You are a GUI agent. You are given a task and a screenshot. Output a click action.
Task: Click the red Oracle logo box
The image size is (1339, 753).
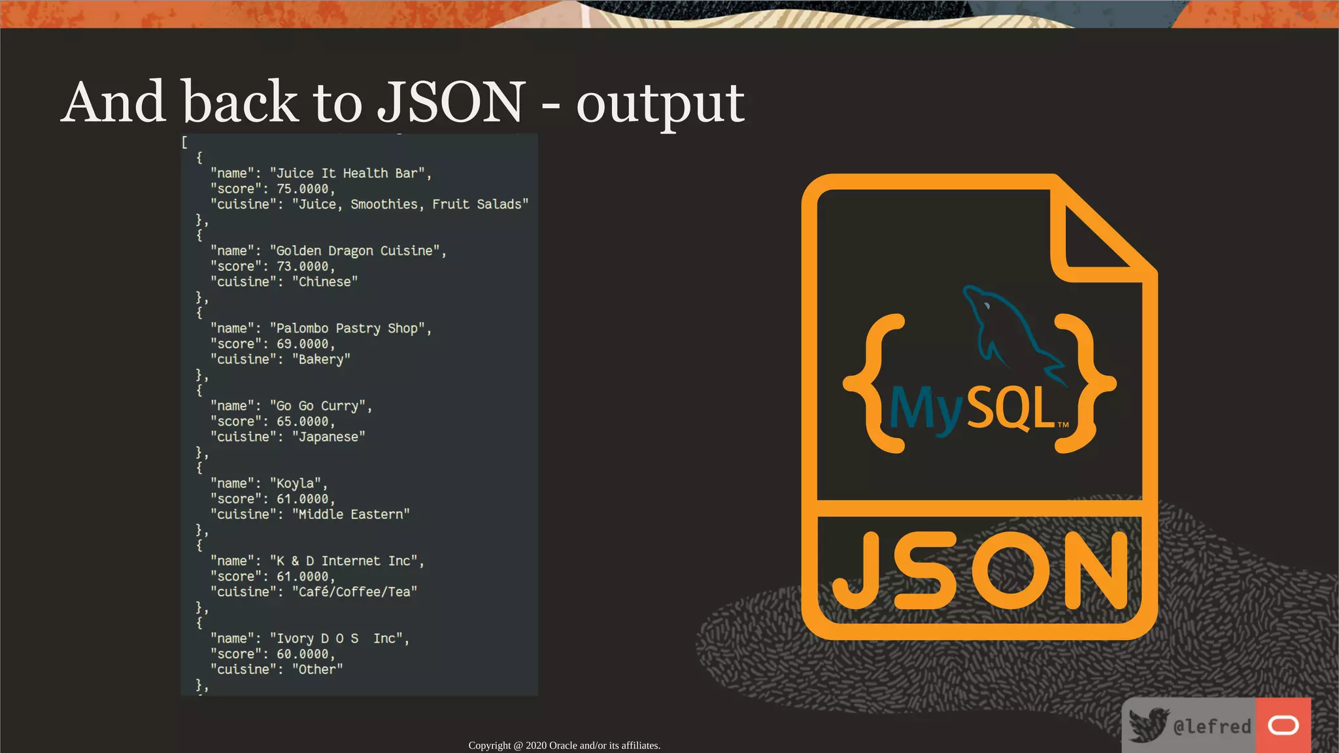point(1283,725)
